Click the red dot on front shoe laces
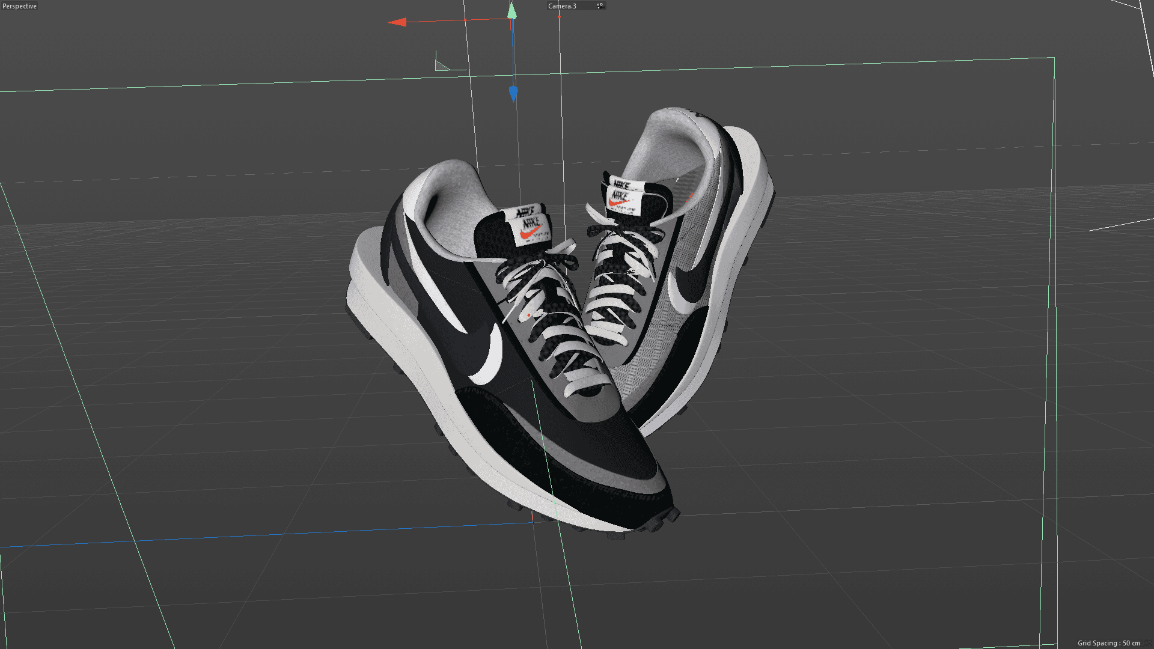This screenshot has width=1154, height=649. pos(529,315)
